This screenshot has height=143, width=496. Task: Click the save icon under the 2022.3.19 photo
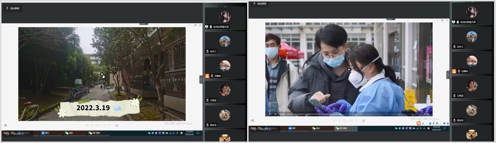(x=117, y=125)
